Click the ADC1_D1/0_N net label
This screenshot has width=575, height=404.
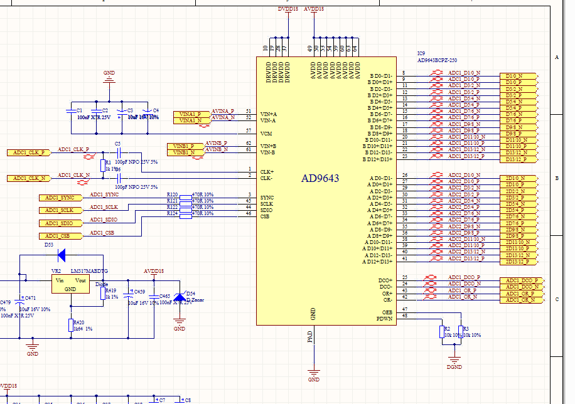coord(464,73)
